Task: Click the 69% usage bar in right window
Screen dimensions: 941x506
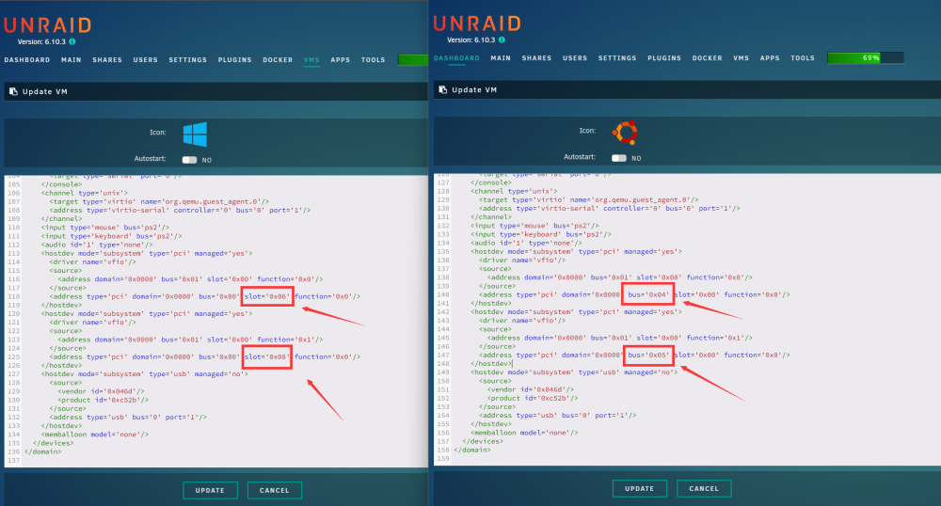Action: [866, 58]
